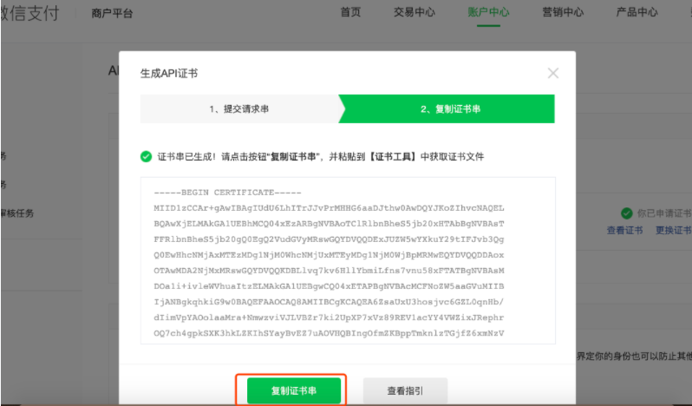The width and height of the screenshot is (692, 406).
Task: Click inside the certificate string text box
Action: pyautogui.click(x=347, y=278)
